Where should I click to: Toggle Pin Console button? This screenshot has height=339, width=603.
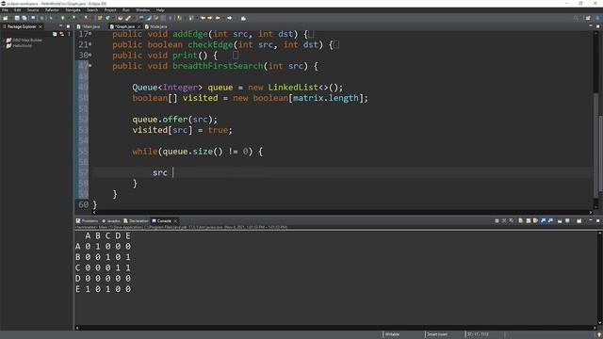point(560,220)
